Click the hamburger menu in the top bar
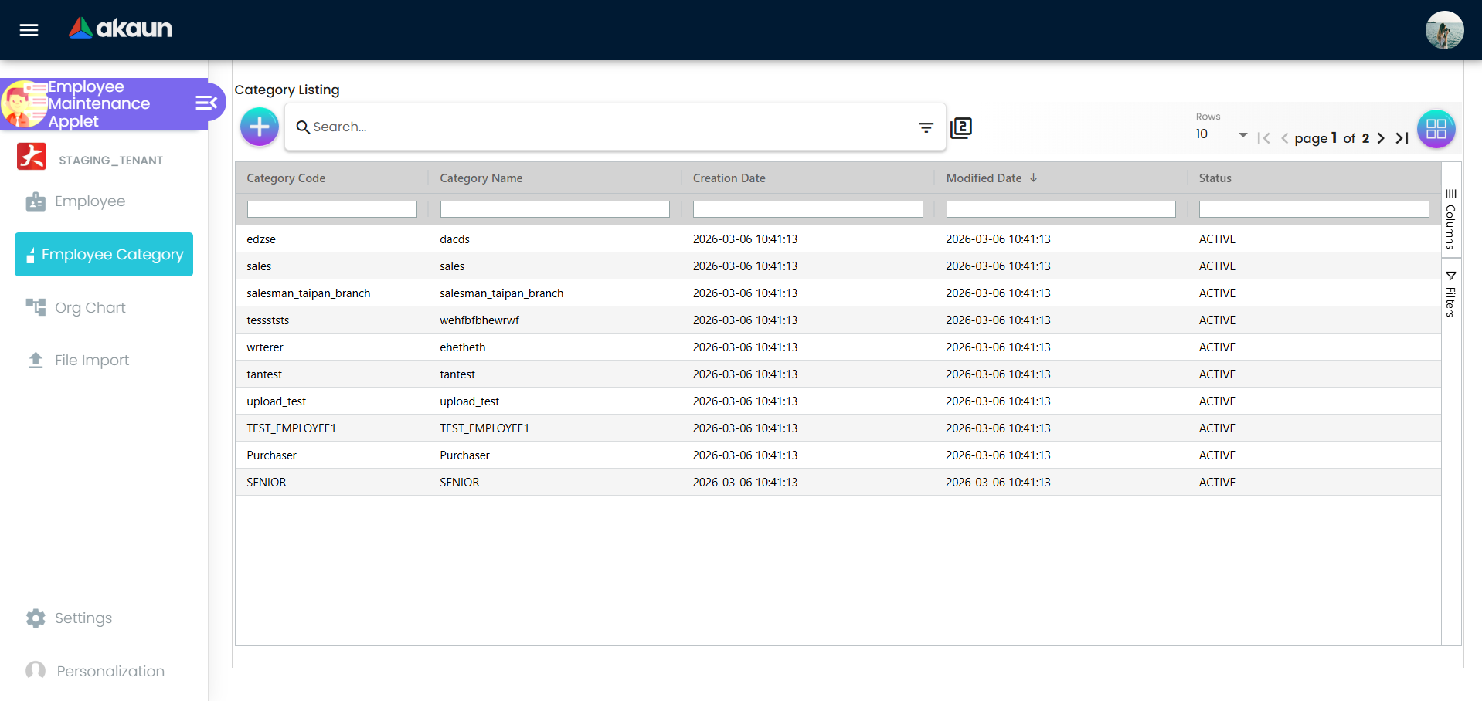 [28, 30]
